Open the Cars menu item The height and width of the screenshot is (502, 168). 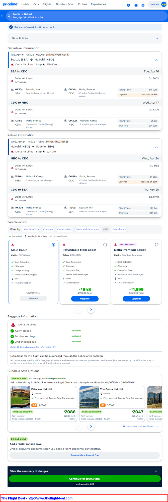[x=36, y=4]
